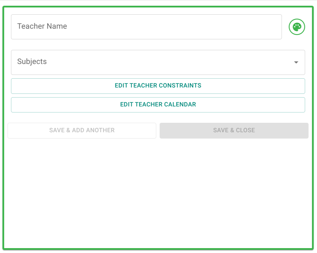Click the Subjects dropdown arrow

click(x=296, y=63)
